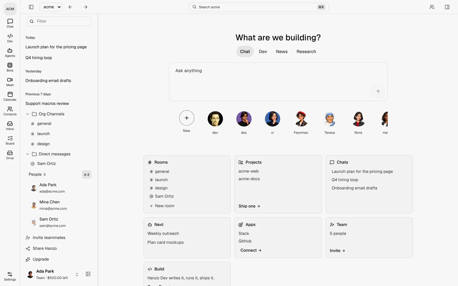Collapse the Direct messages folder
Screen dimensions: 458x286
coord(28,154)
